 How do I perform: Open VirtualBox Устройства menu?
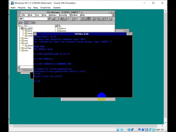(45, 8)
